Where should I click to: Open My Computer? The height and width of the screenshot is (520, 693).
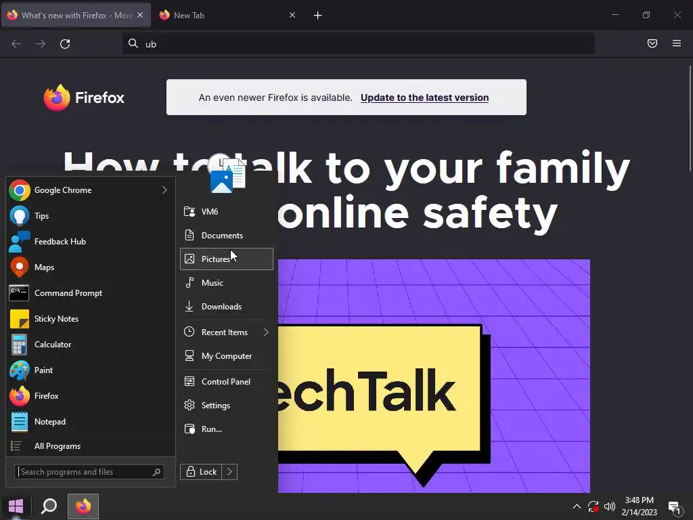(226, 356)
